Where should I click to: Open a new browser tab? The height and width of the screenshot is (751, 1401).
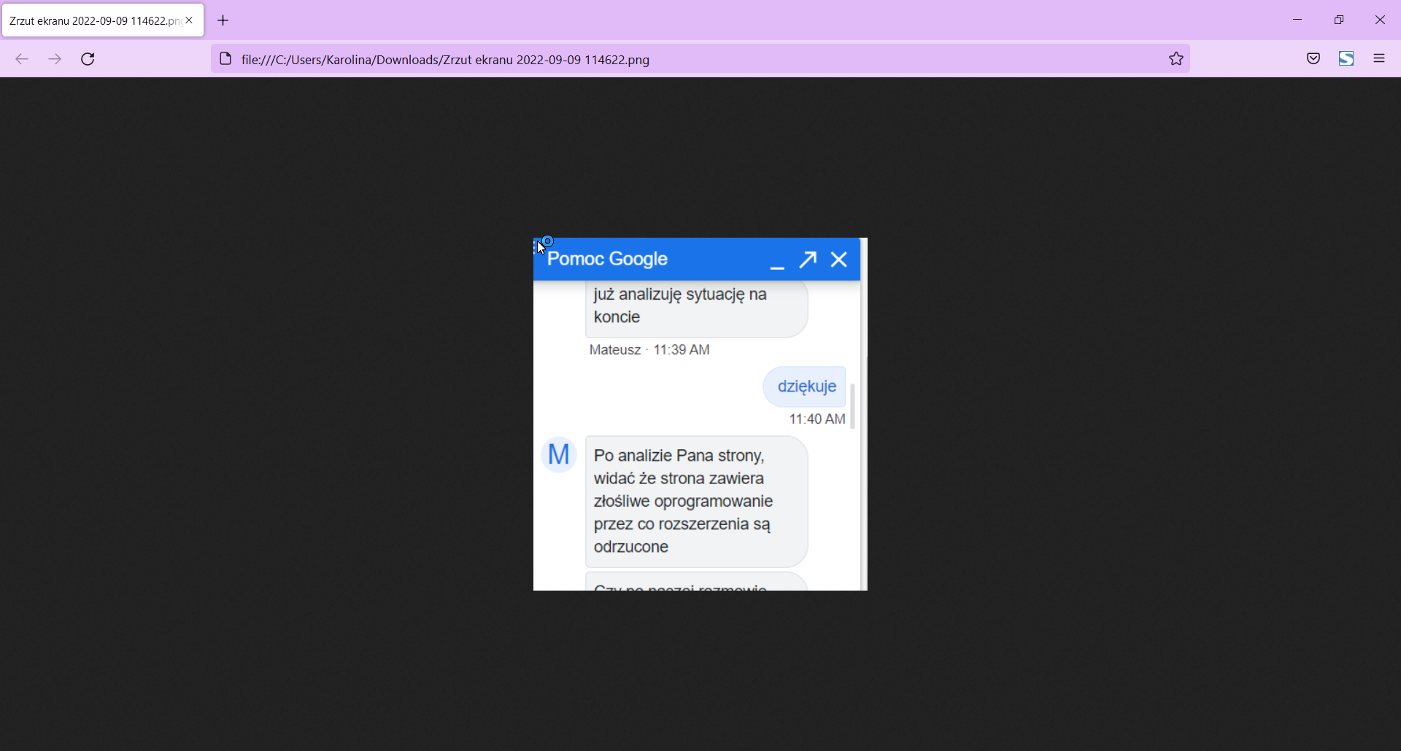223,20
